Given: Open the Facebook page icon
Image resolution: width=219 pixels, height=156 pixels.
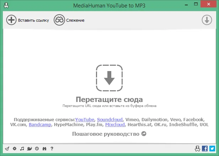Looking at the screenshot, I should point(205,149).
